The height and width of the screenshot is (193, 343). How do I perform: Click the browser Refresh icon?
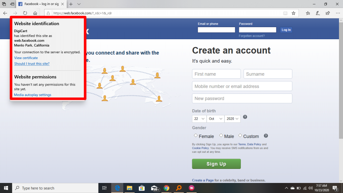[25, 13]
